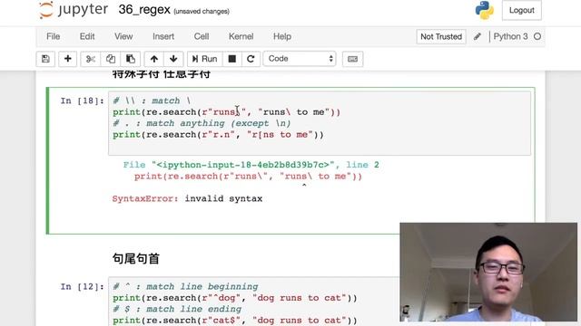Image resolution: width=581 pixels, height=326 pixels.
Task: Move selected cell up arrow
Action: coord(154,59)
